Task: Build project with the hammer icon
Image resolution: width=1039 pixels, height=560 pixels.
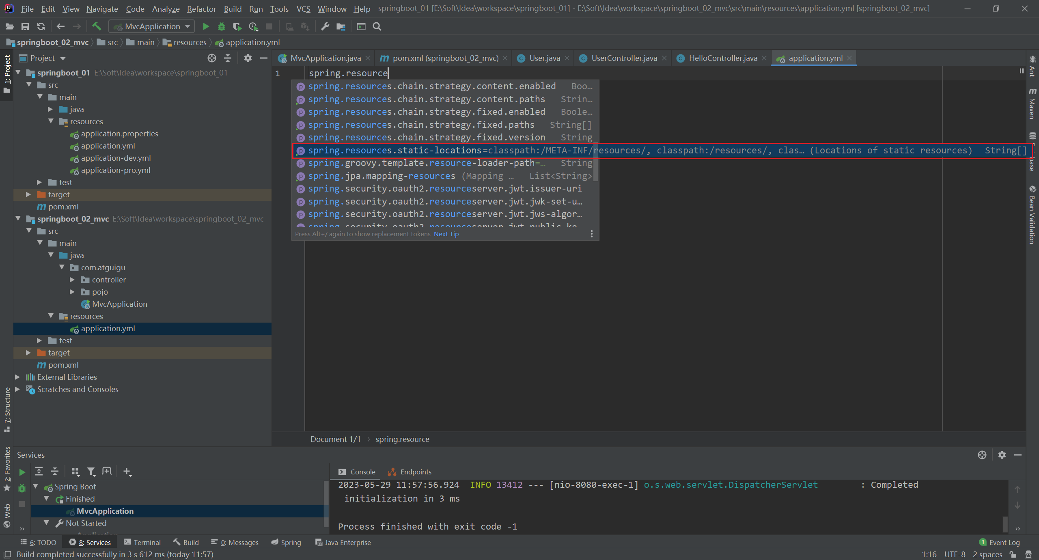Action: pos(97,26)
